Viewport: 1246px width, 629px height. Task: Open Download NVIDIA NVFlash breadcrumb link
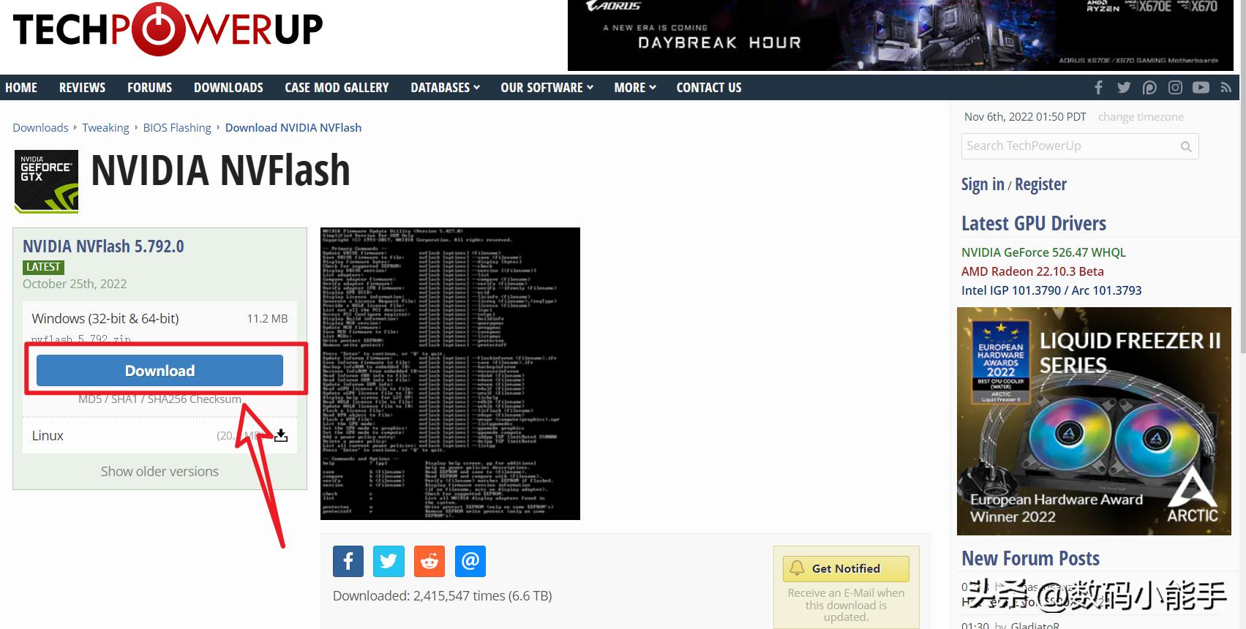pyautogui.click(x=293, y=128)
